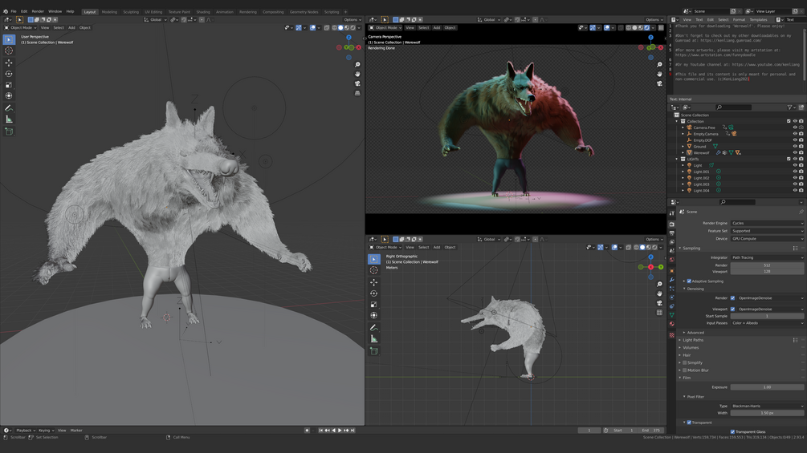Screen dimensions: 807x453
Task: Click Add menu in left viewport header
Action: (x=71, y=28)
